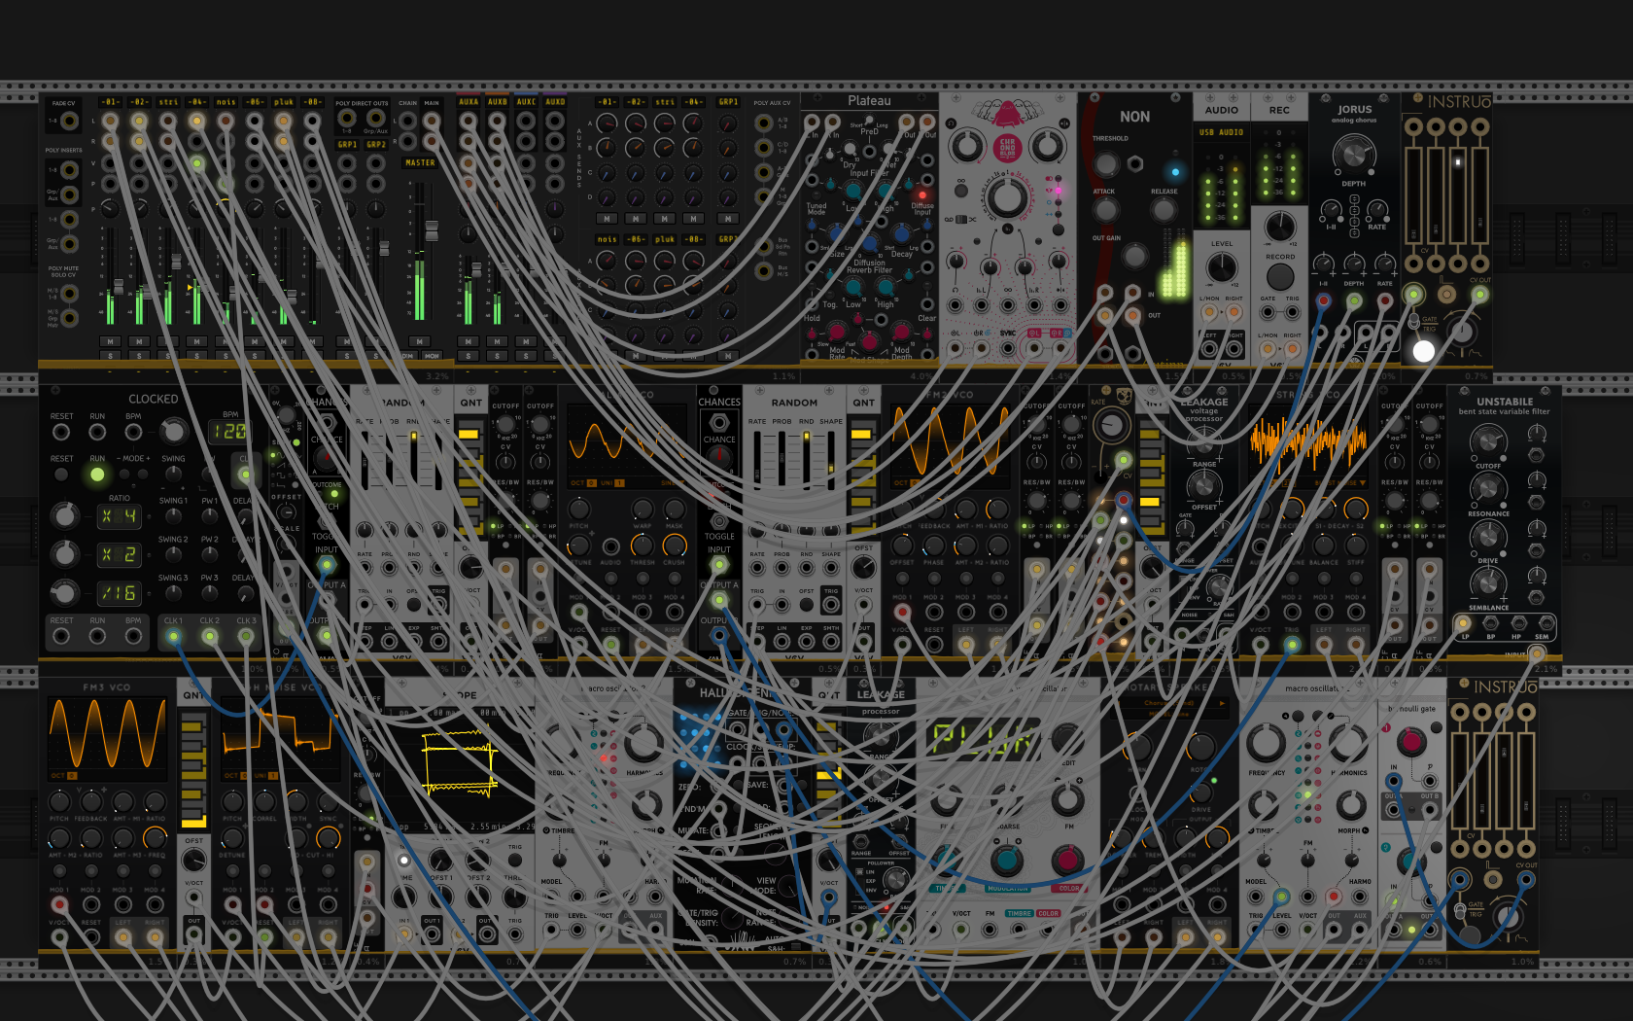Open the SINE waveform selector on the VCO
The width and height of the screenshot is (1633, 1021).
(673, 483)
